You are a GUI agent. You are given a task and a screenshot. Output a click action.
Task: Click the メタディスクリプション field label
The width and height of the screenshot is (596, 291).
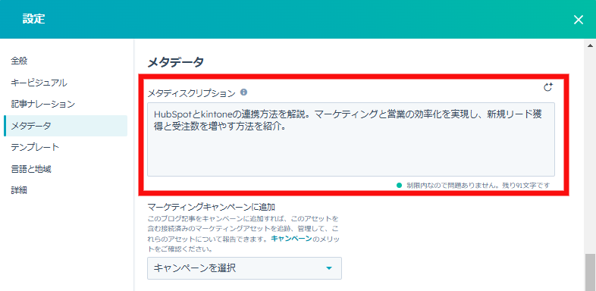192,92
